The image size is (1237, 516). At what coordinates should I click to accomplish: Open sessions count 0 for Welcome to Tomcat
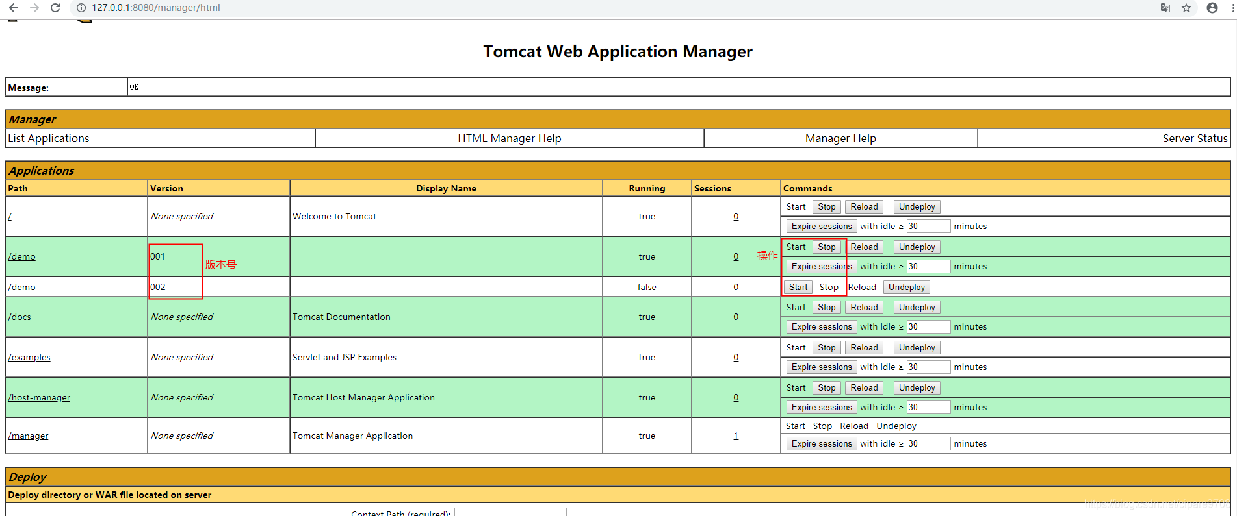click(736, 216)
